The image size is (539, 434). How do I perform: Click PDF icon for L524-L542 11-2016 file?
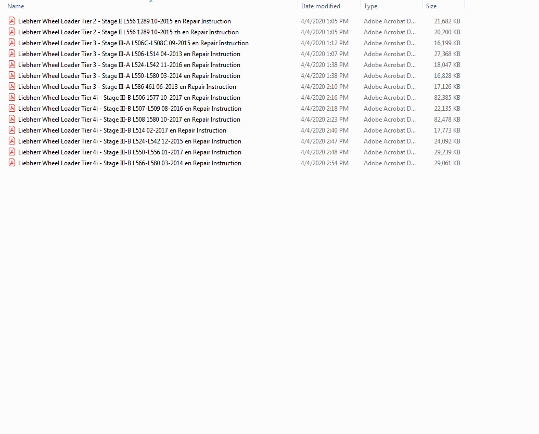tap(12, 64)
